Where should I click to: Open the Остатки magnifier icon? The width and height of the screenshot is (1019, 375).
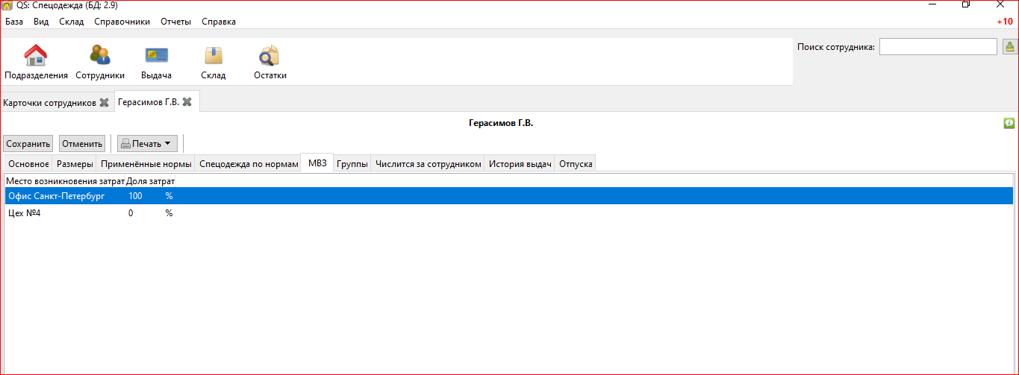click(269, 56)
